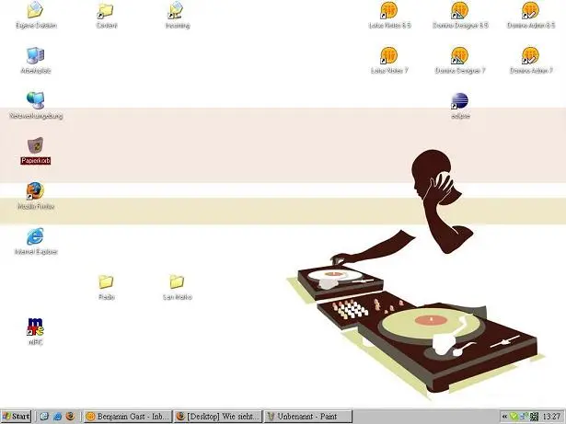Click the Netzwerkumgebung network icon
566x424 pixels.
point(36,101)
